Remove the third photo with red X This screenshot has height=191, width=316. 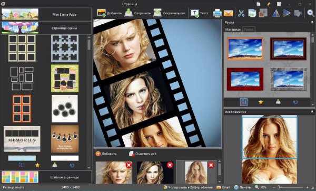tap(211, 165)
